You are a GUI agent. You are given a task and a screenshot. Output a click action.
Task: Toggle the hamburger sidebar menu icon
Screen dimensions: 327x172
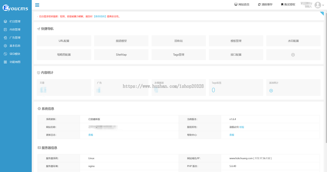coord(37,5)
